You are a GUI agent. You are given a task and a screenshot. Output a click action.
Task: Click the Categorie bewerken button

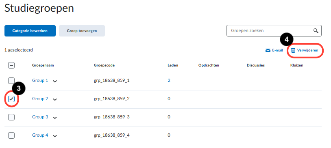point(30,31)
